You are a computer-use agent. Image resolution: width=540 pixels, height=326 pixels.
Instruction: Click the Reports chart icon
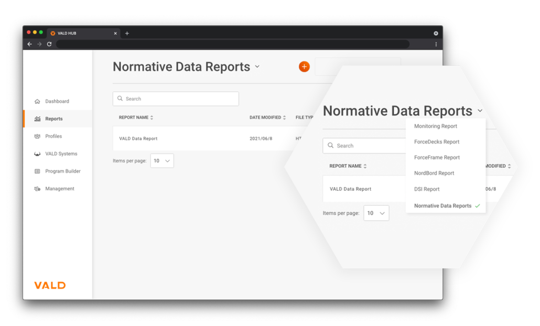37,119
